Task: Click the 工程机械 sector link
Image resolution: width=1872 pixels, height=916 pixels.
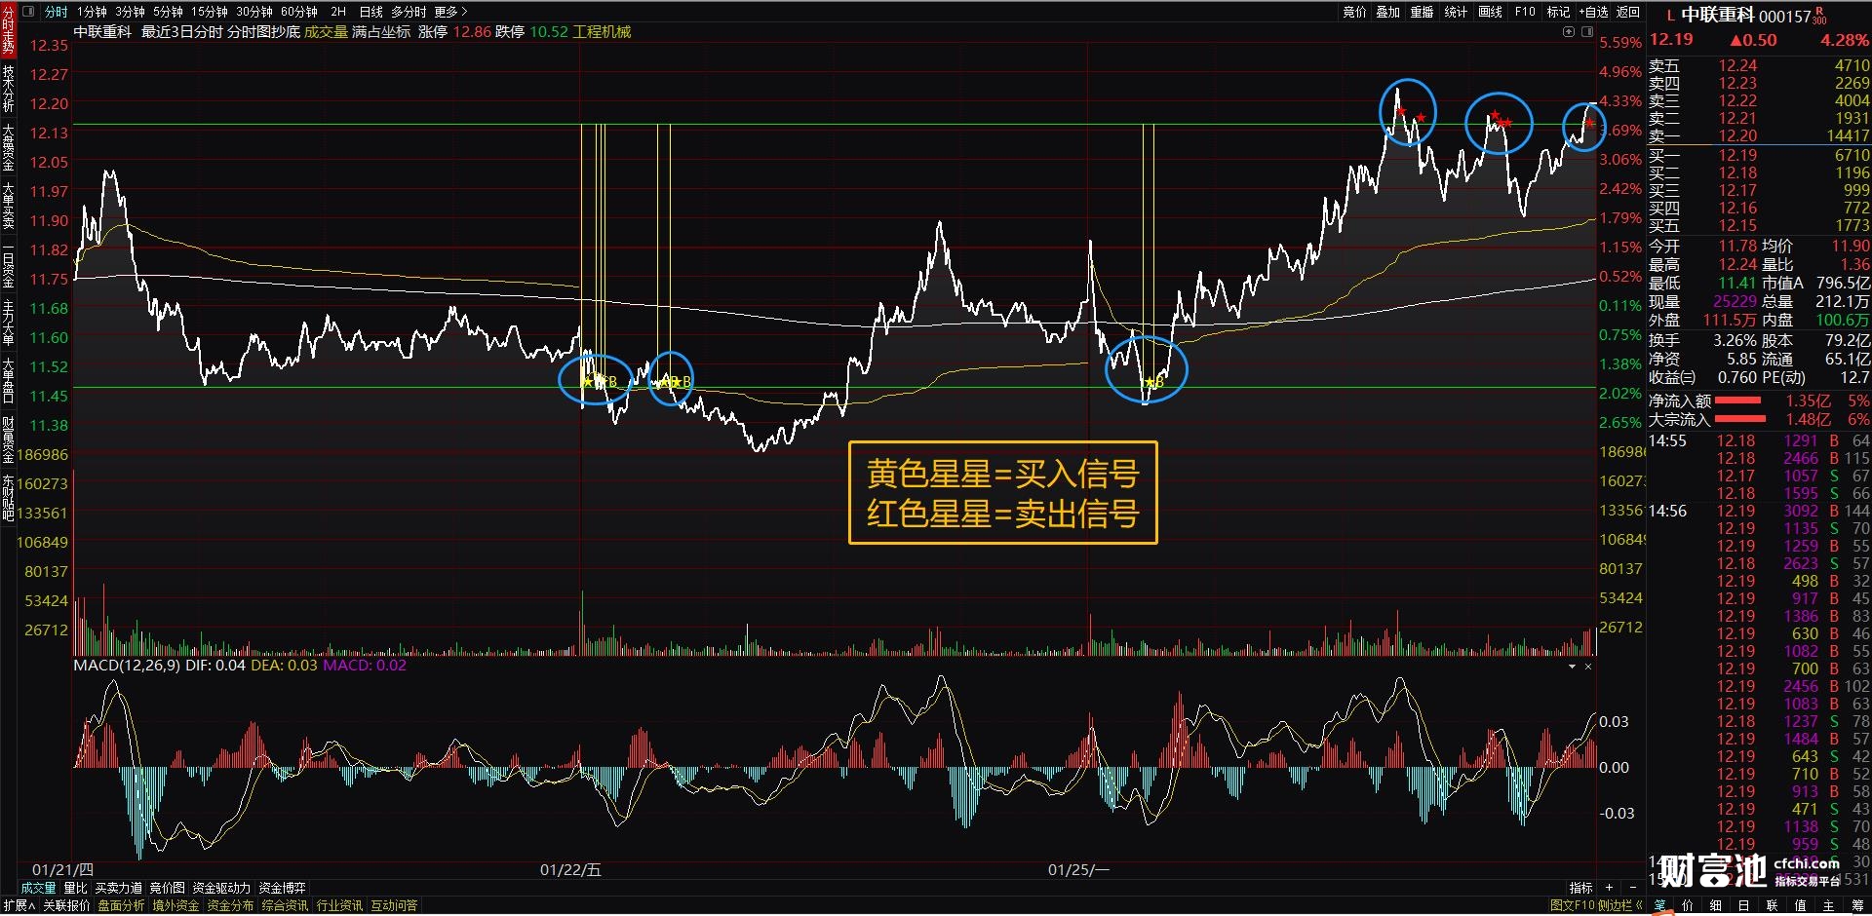Action: click(x=603, y=32)
